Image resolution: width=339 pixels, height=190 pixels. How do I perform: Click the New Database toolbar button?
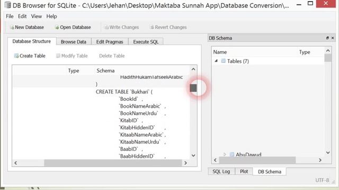coord(27,27)
